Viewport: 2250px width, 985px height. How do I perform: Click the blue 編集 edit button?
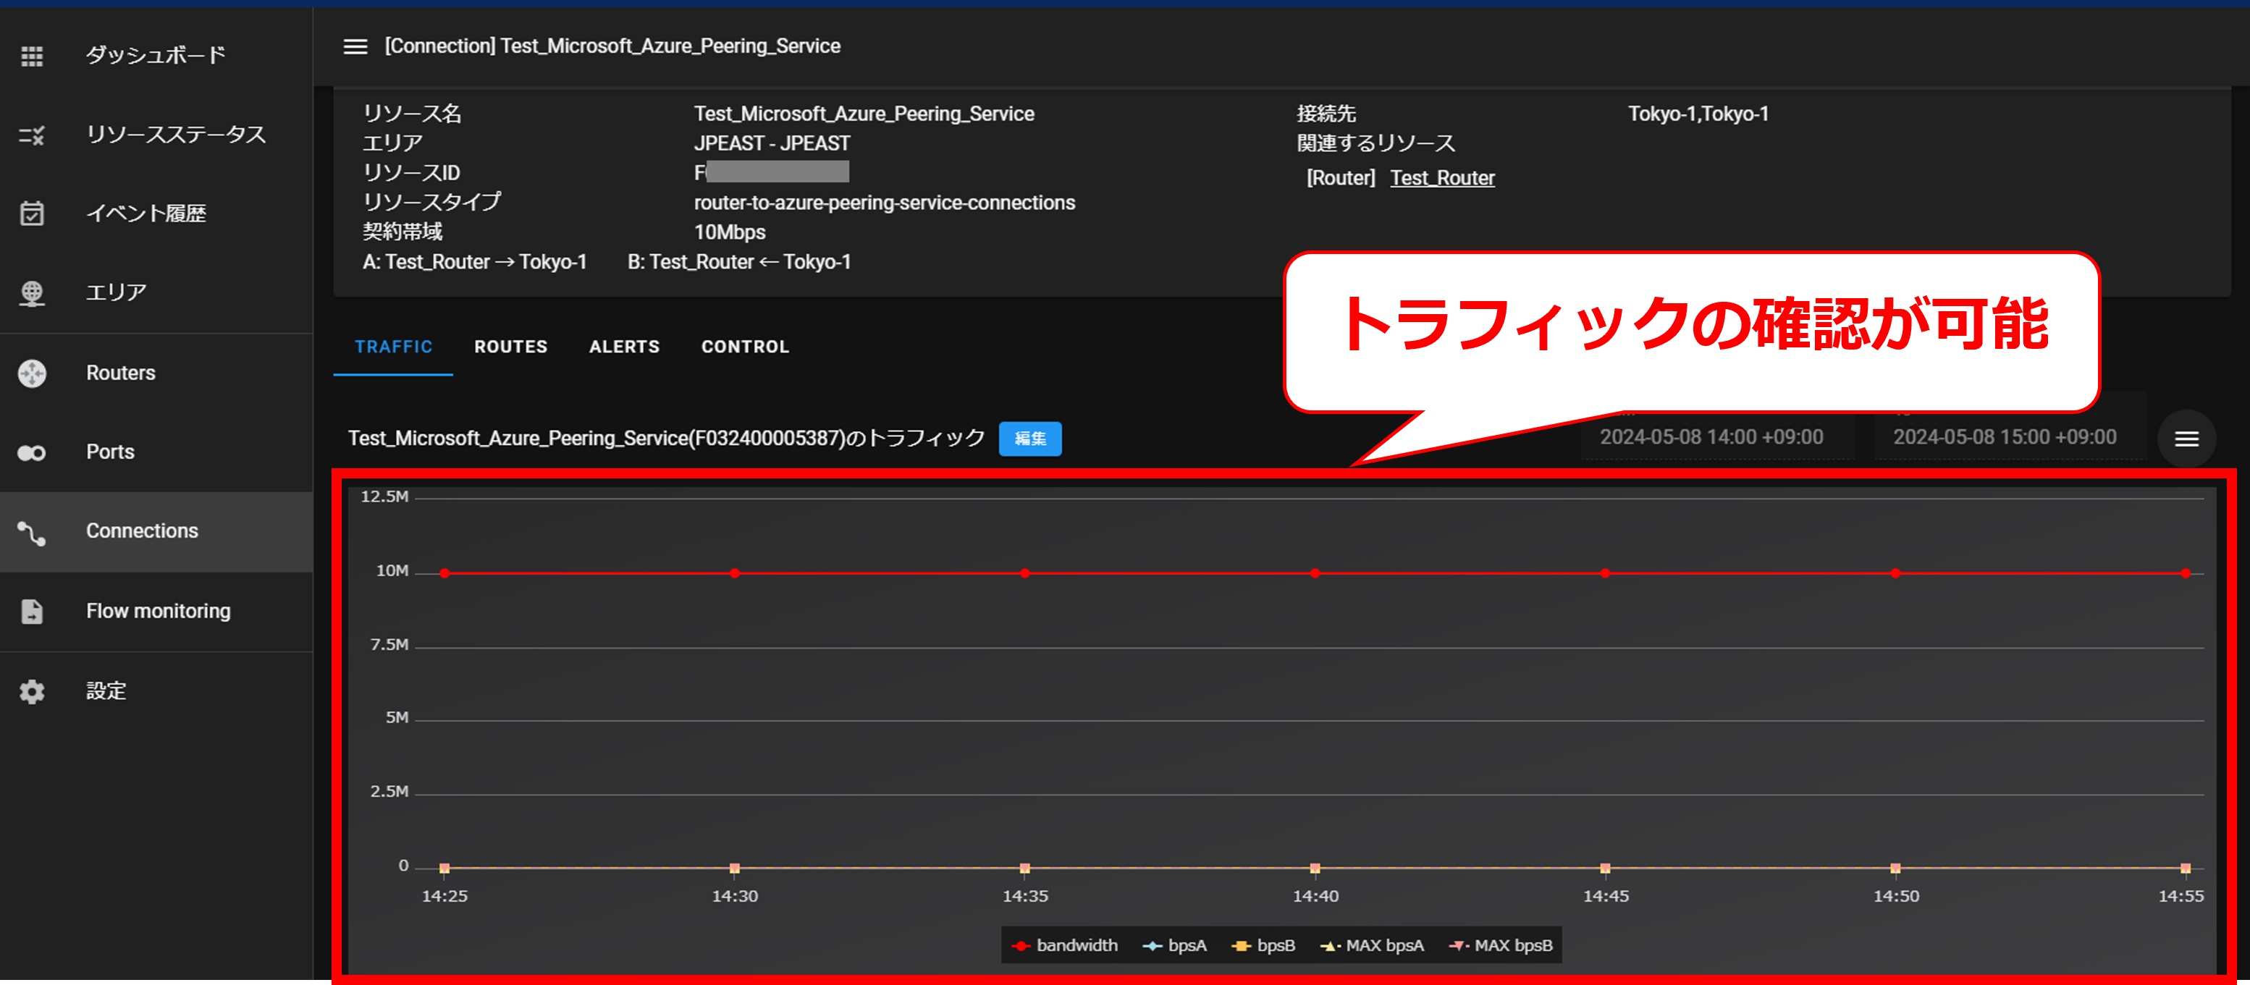tap(1029, 439)
